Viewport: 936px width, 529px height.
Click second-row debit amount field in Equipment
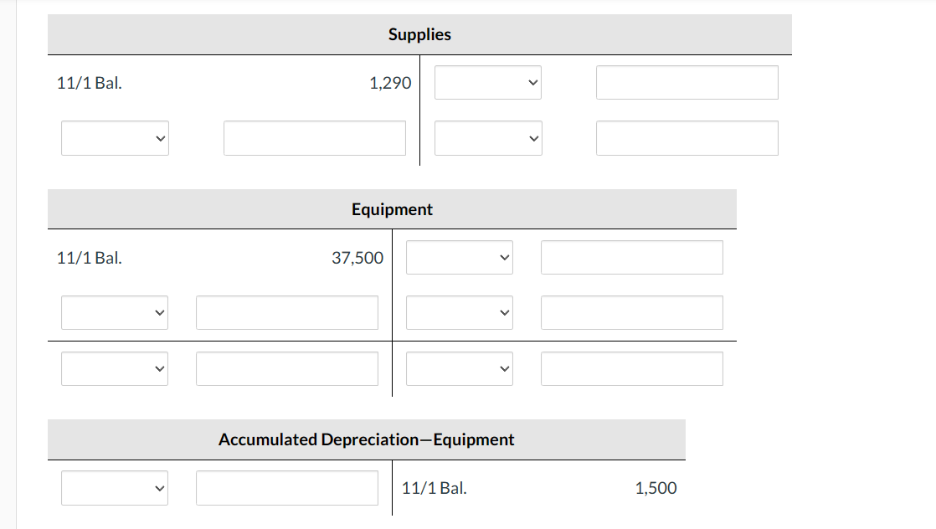point(286,312)
